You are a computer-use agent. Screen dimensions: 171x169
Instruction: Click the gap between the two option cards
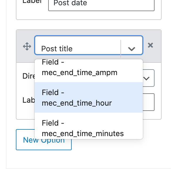point(89,25)
